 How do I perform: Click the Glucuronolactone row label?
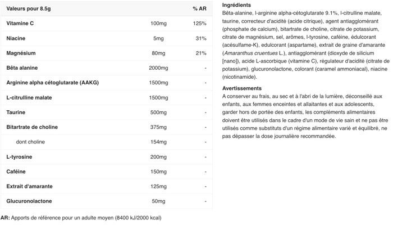(29, 201)
